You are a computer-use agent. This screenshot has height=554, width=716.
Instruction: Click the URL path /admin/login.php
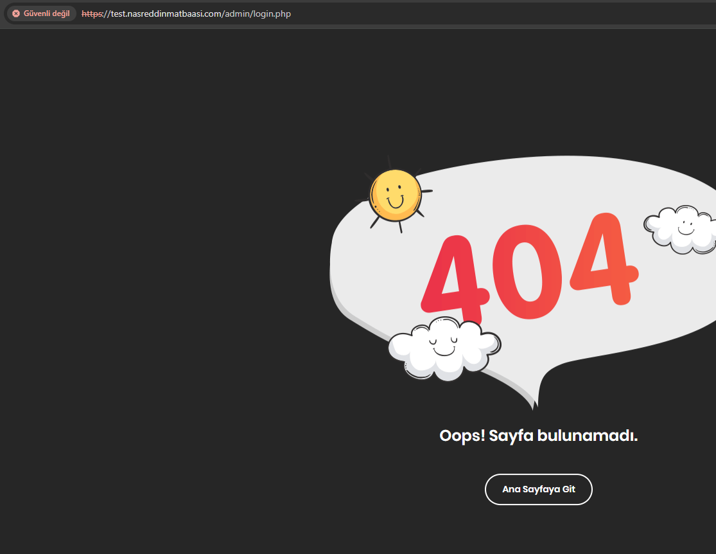tap(257, 13)
